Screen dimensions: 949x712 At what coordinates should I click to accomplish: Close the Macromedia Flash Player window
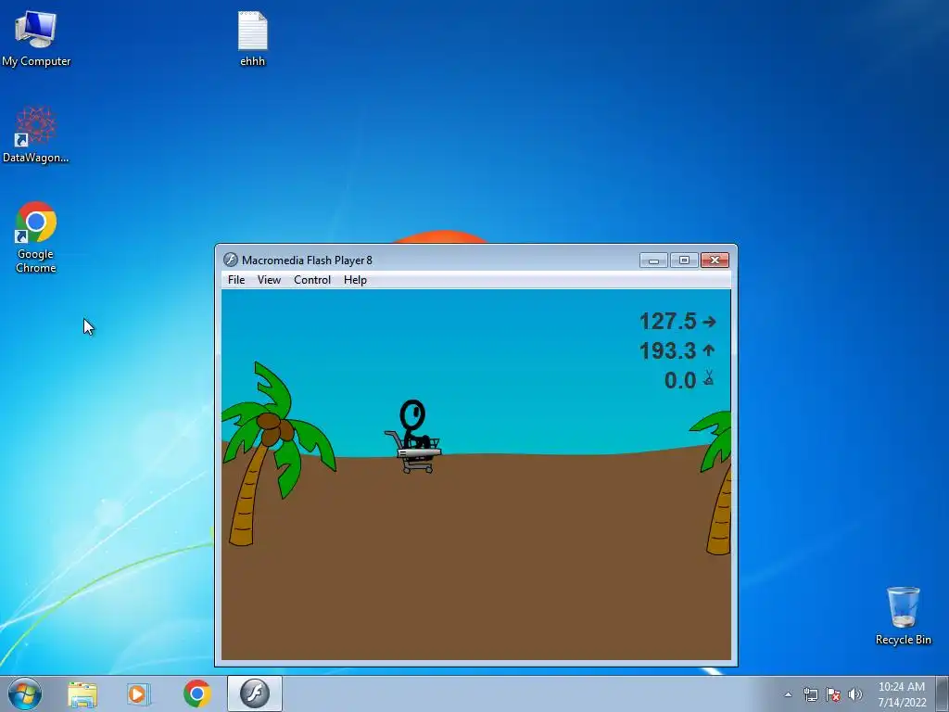715,261
